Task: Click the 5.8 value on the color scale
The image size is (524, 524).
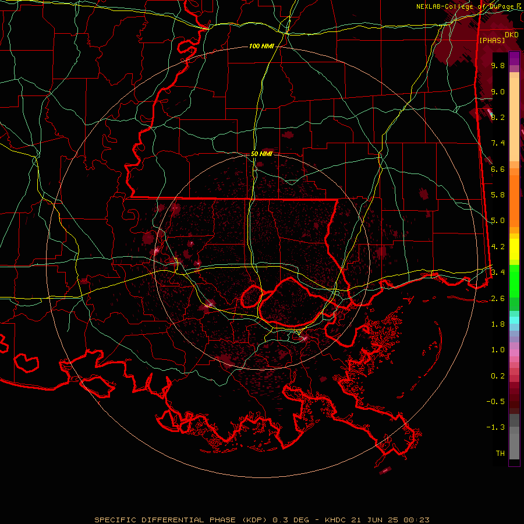Action: coord(498,195)
